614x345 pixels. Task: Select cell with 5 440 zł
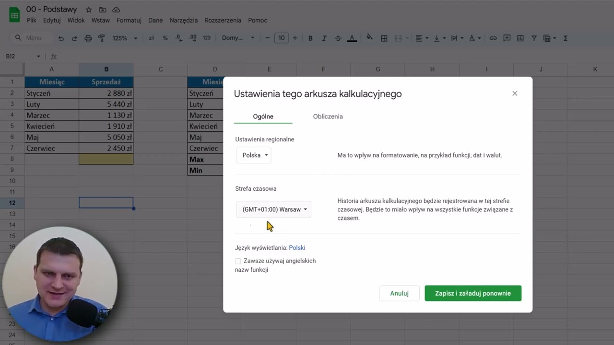[106, 104]
